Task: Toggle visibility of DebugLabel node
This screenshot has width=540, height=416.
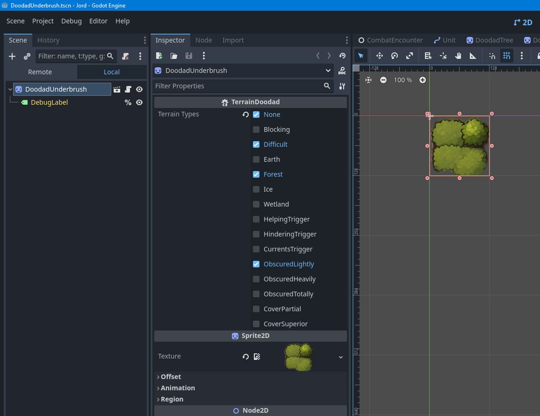Action: tap(139, 103)
